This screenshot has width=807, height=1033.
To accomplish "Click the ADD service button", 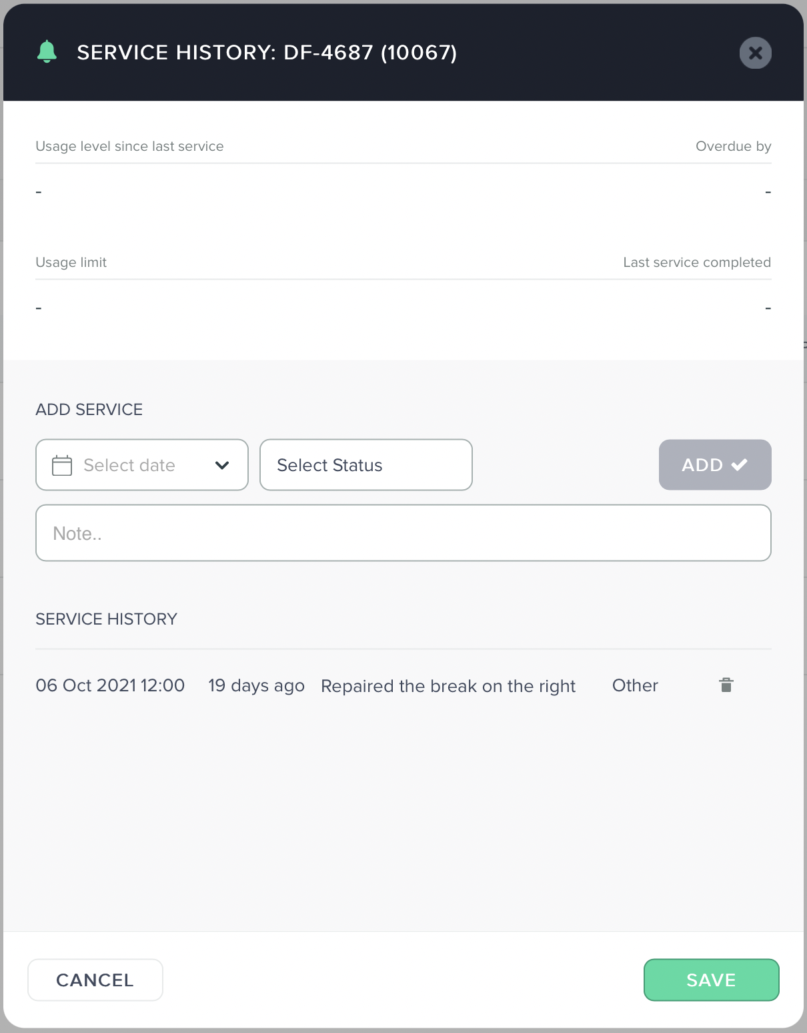I will [x=715, y=465].
